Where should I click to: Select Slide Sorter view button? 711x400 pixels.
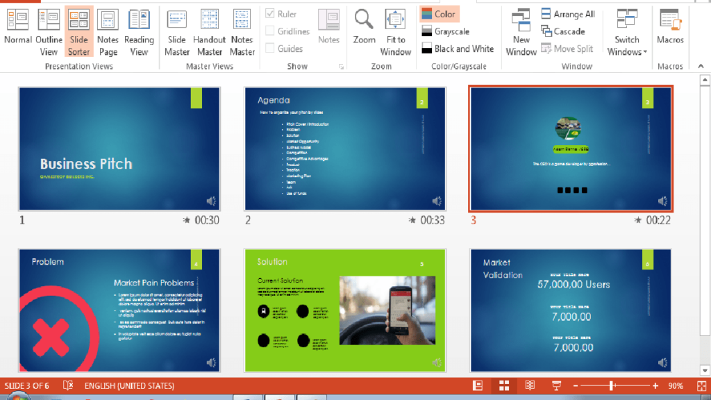[79, 31]
